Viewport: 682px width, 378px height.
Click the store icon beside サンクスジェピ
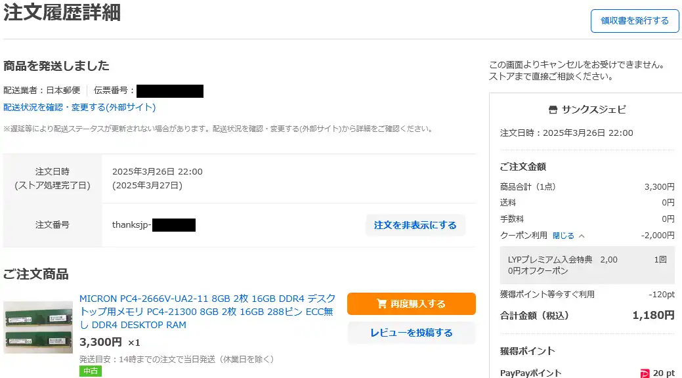click(x=553, y=110)
